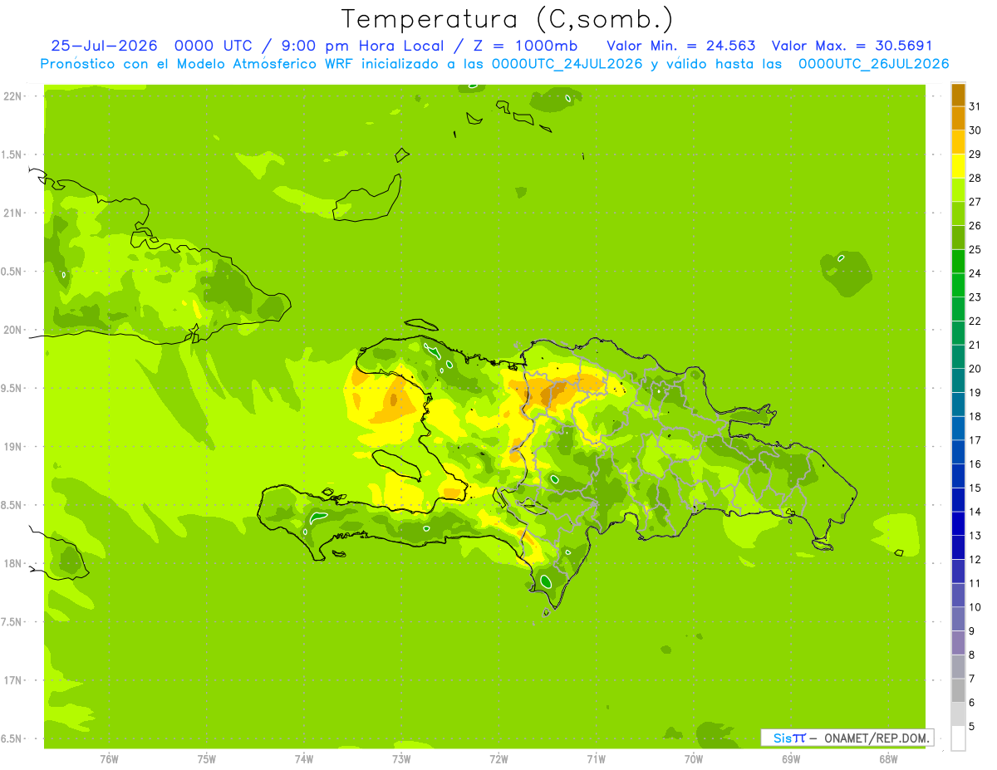The image size is (997, 770).
Task: Click the '10' label on the color scale
Action: point(975,607)
